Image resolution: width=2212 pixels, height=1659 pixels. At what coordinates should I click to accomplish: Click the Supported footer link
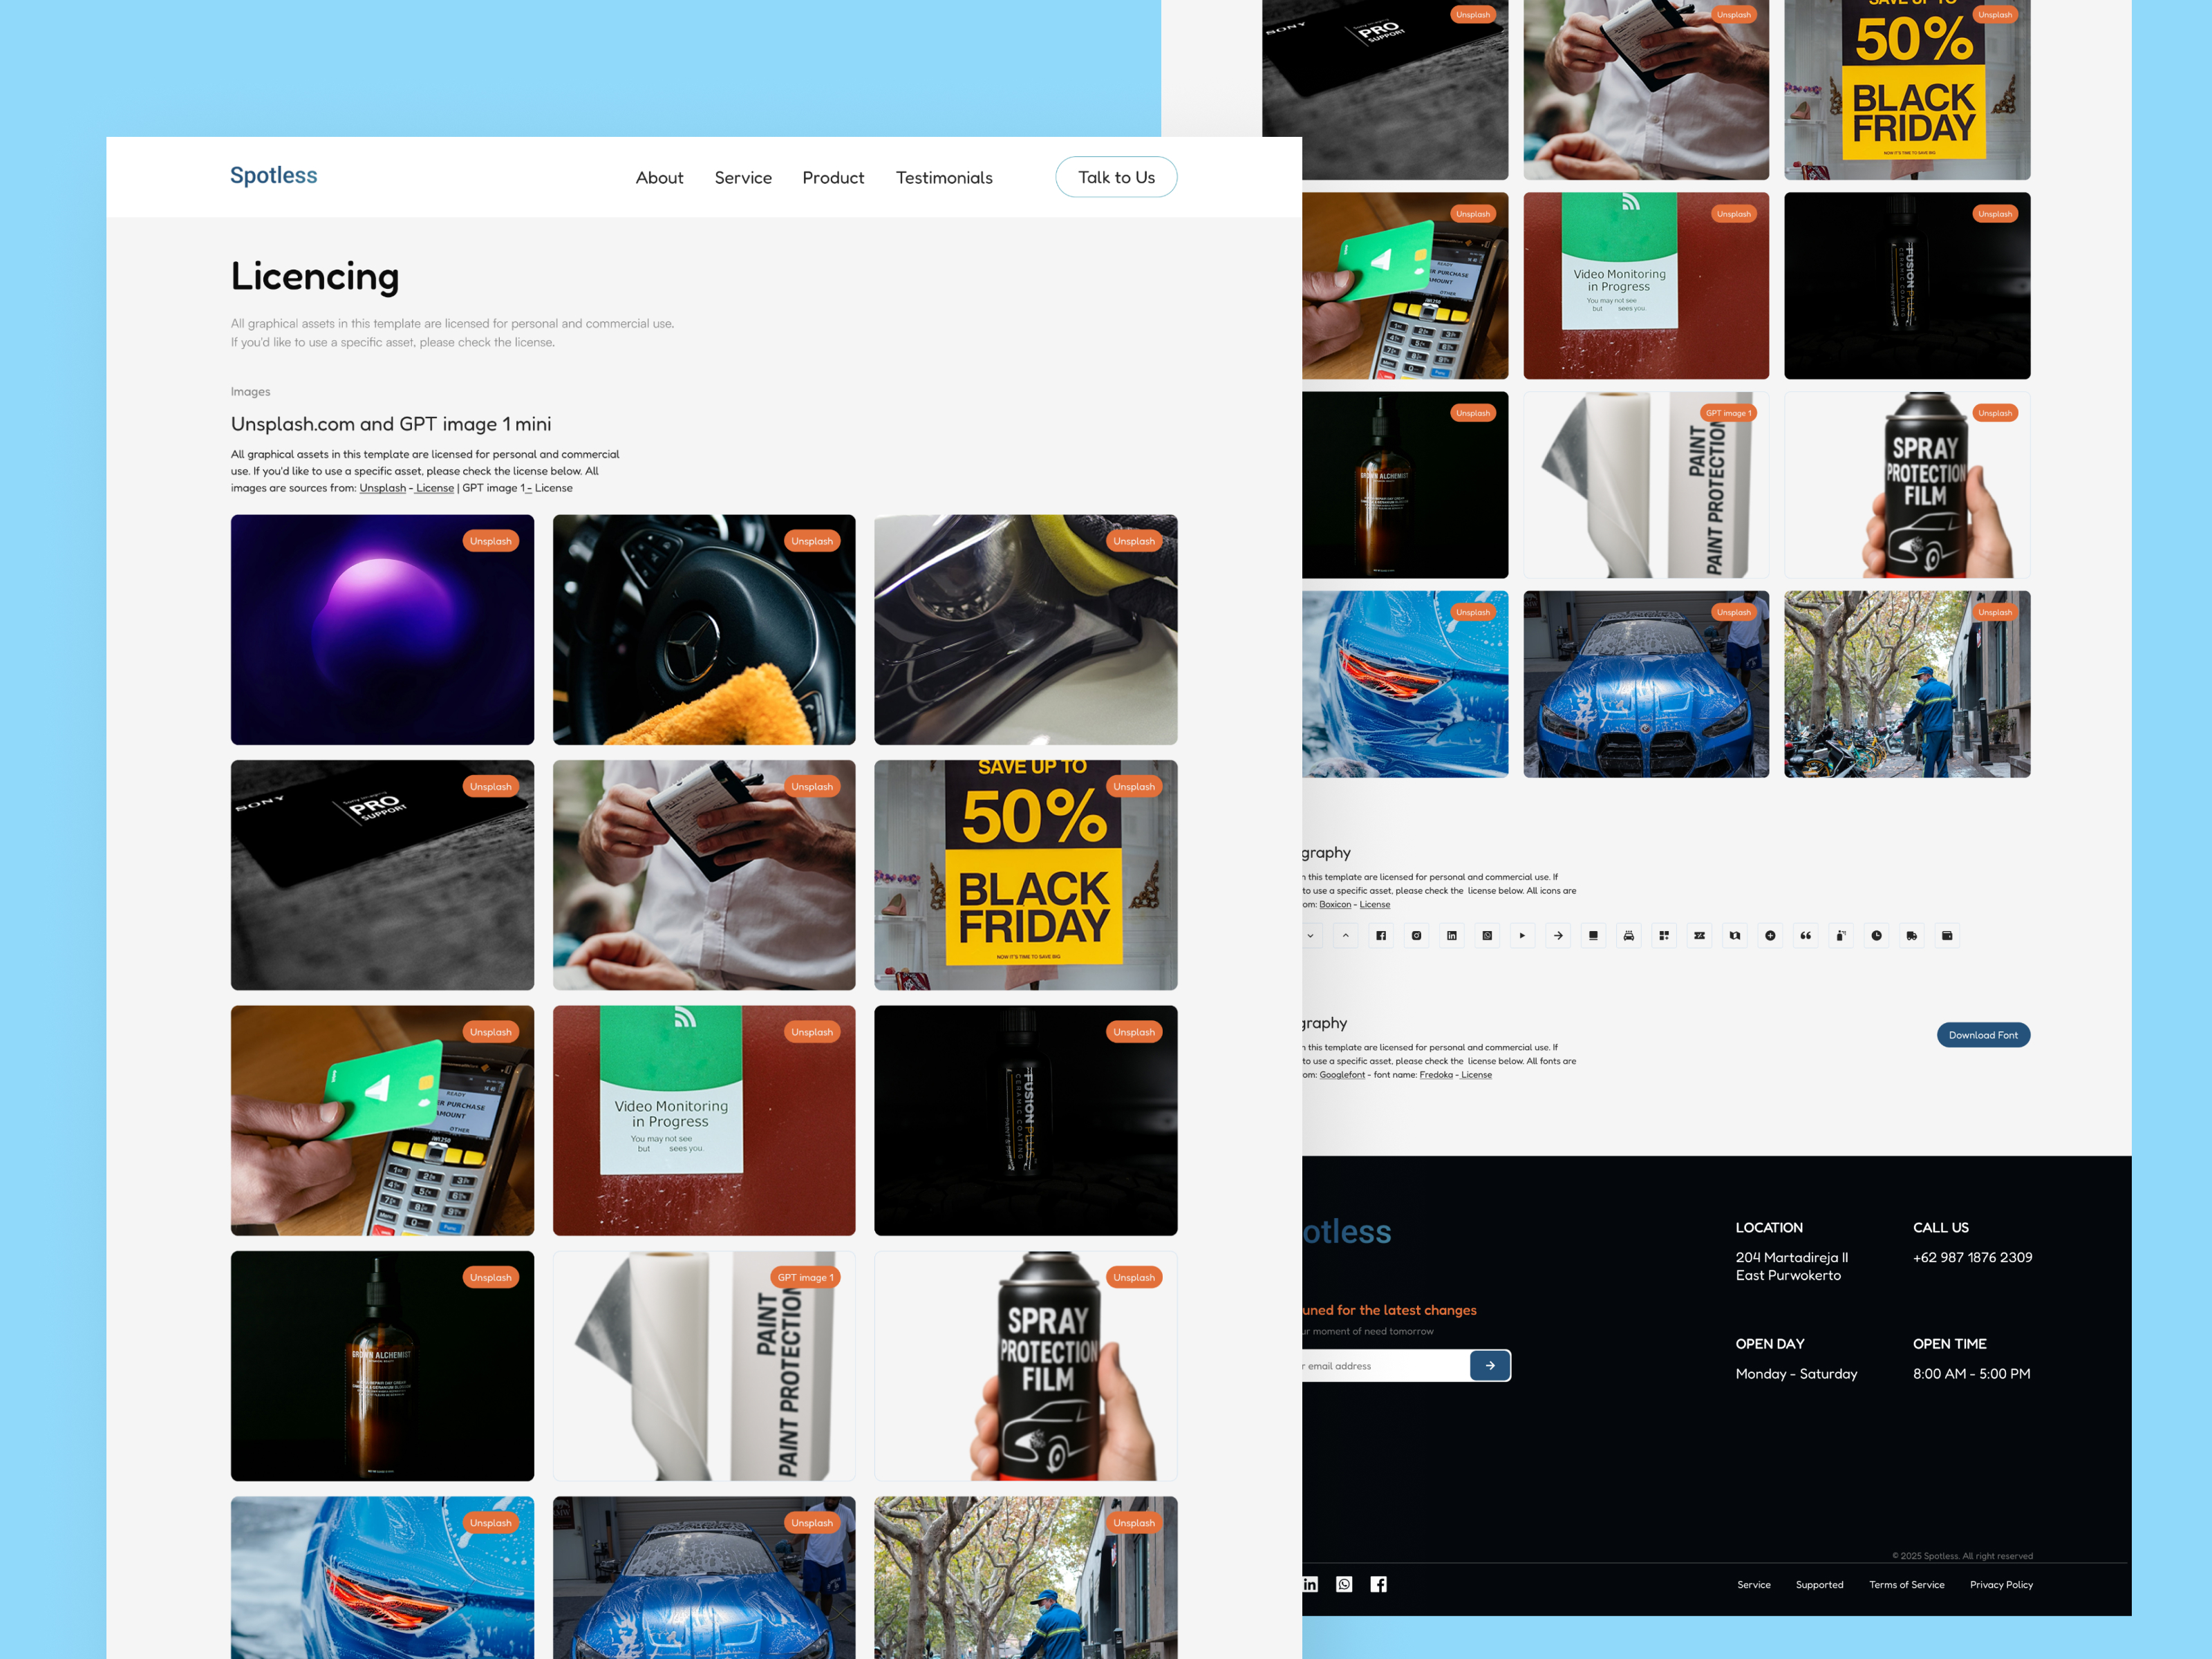click(x=1819, y=1585)
